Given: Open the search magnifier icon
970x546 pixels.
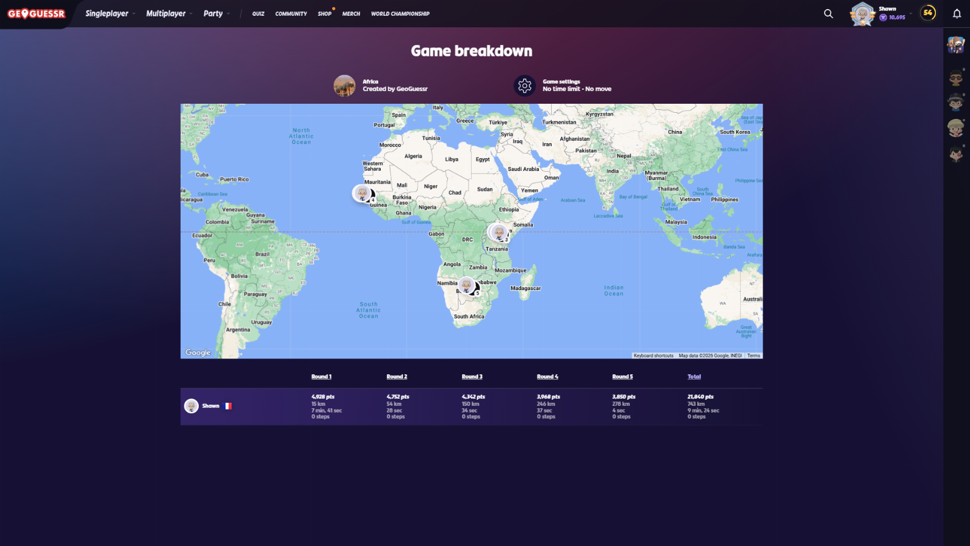Looking at the screenshot, I should click(828, 13).
